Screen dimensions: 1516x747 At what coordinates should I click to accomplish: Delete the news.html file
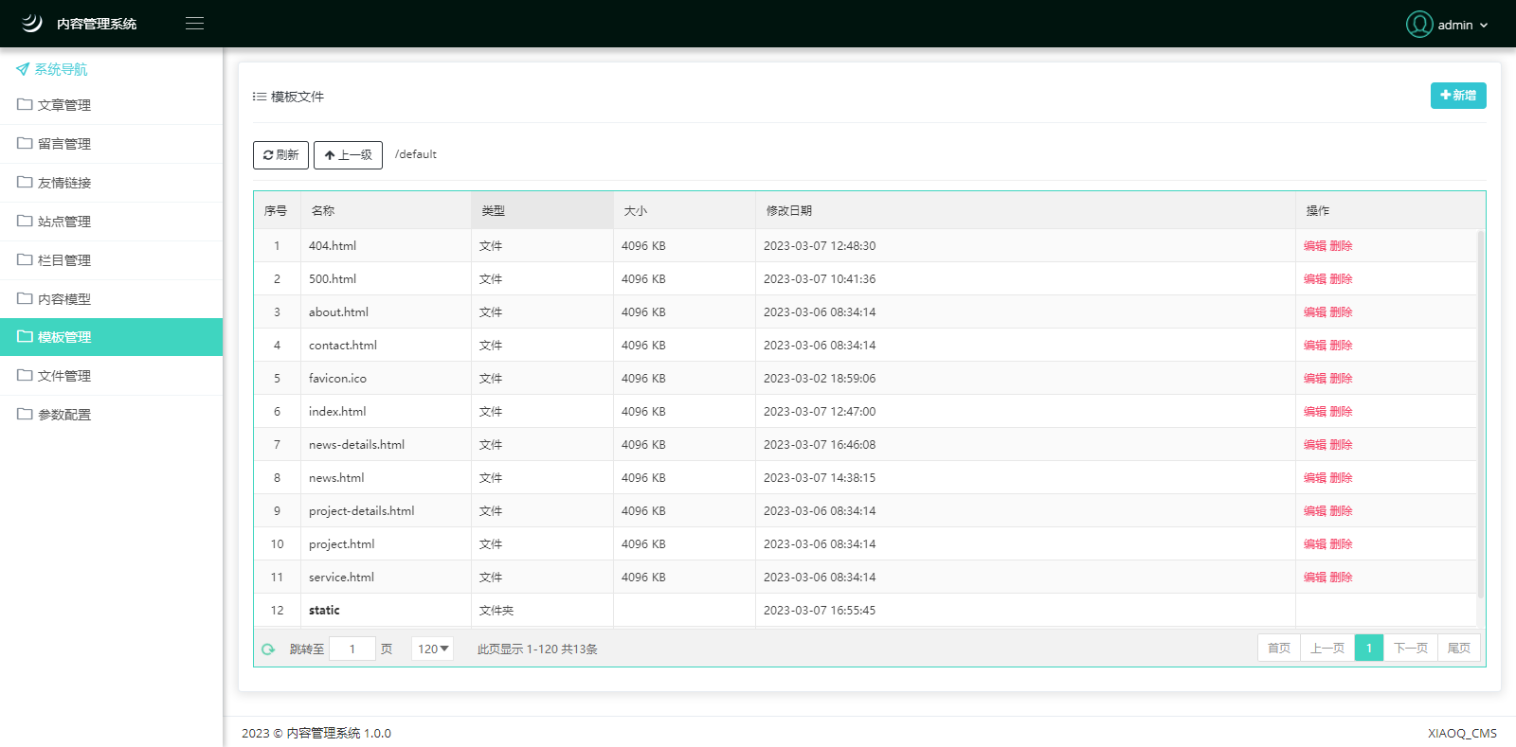click(1341, 478)
